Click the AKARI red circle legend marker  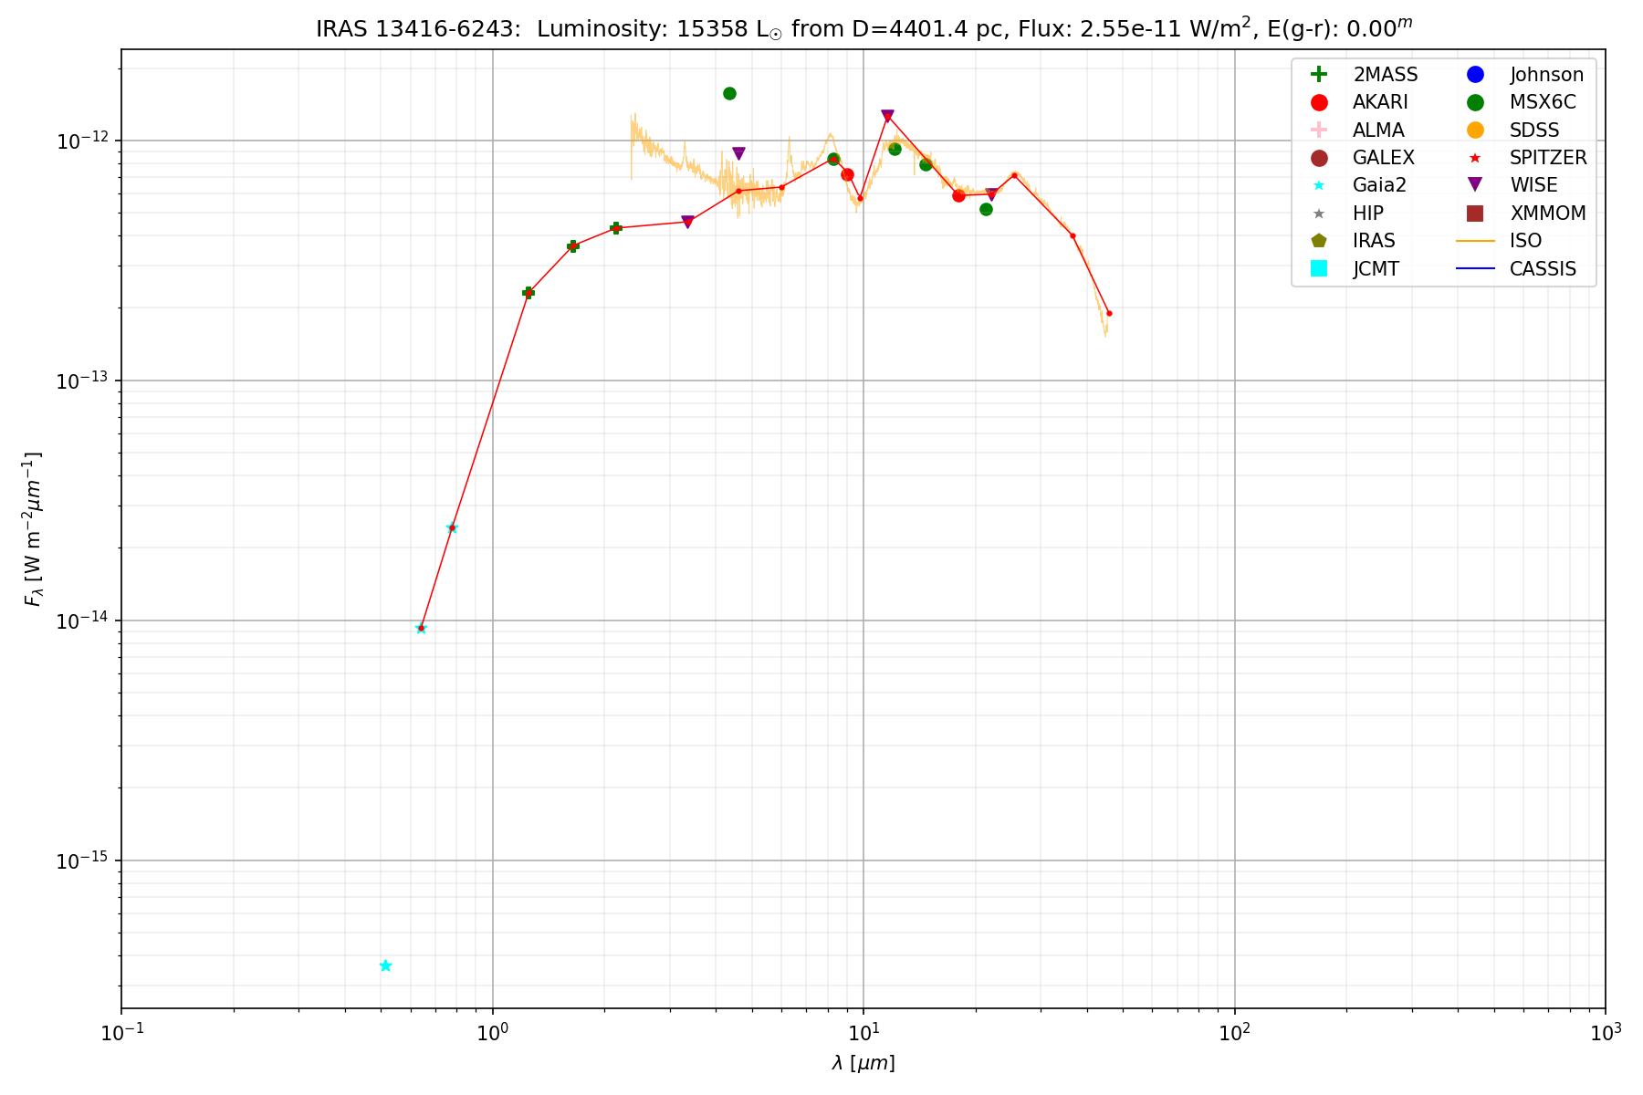click(1318, 102)
